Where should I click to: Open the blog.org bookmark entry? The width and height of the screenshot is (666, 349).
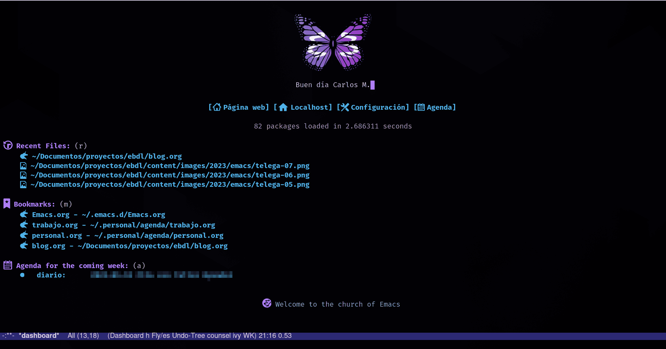point(130,246)
